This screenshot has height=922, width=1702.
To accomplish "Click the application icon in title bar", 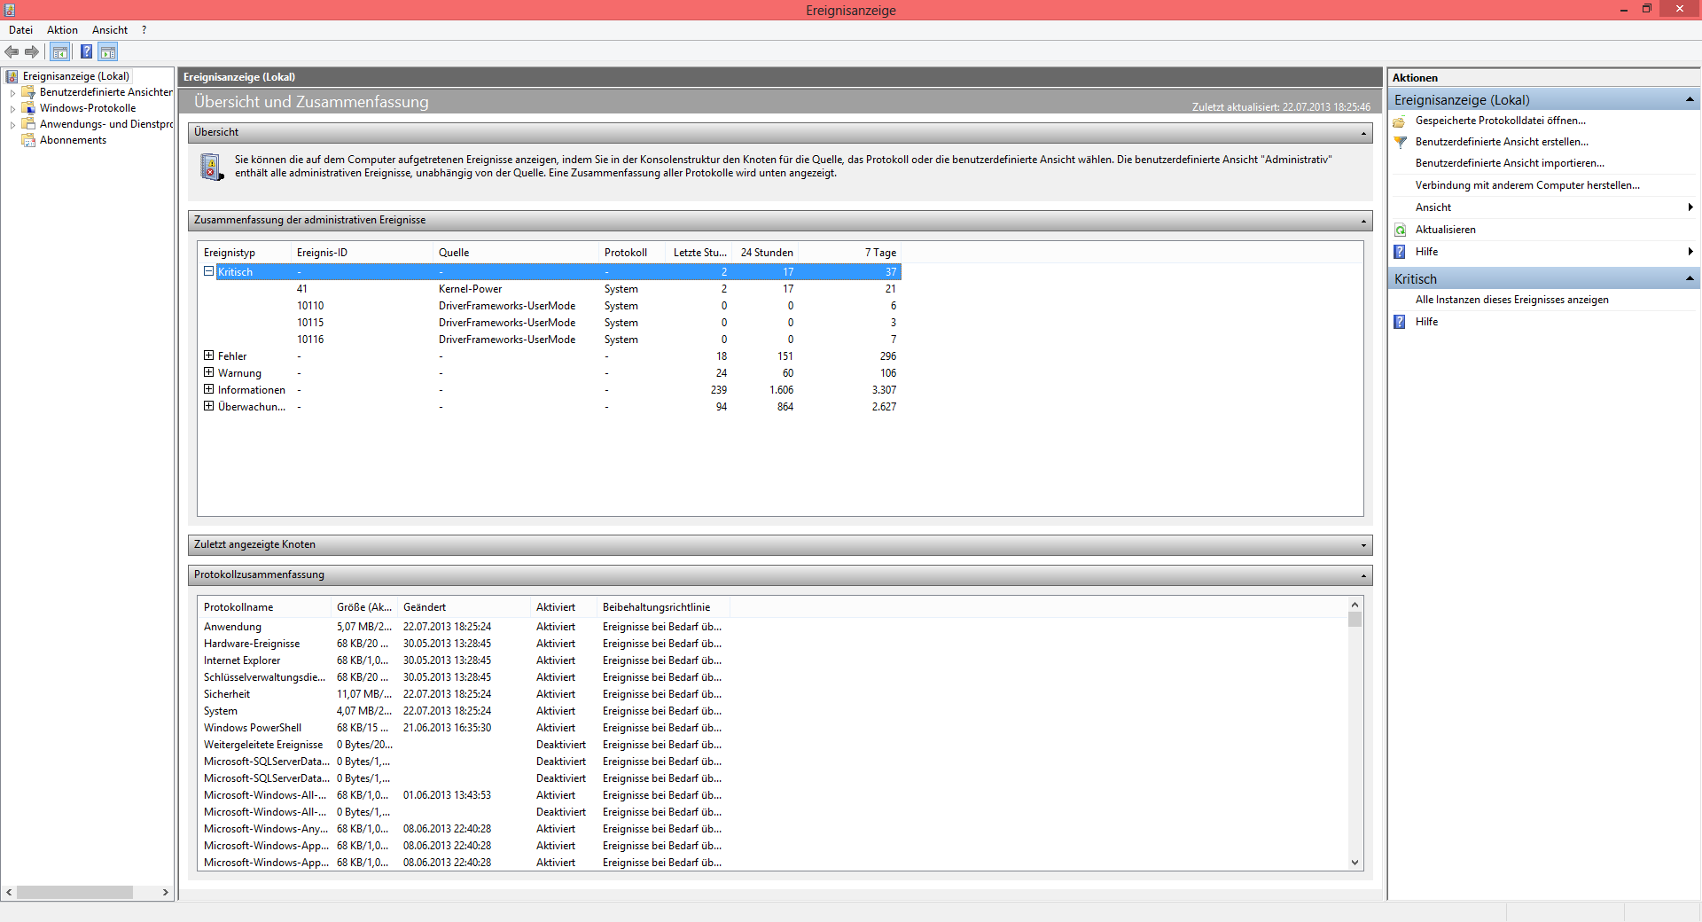I will tap(10, 10).
